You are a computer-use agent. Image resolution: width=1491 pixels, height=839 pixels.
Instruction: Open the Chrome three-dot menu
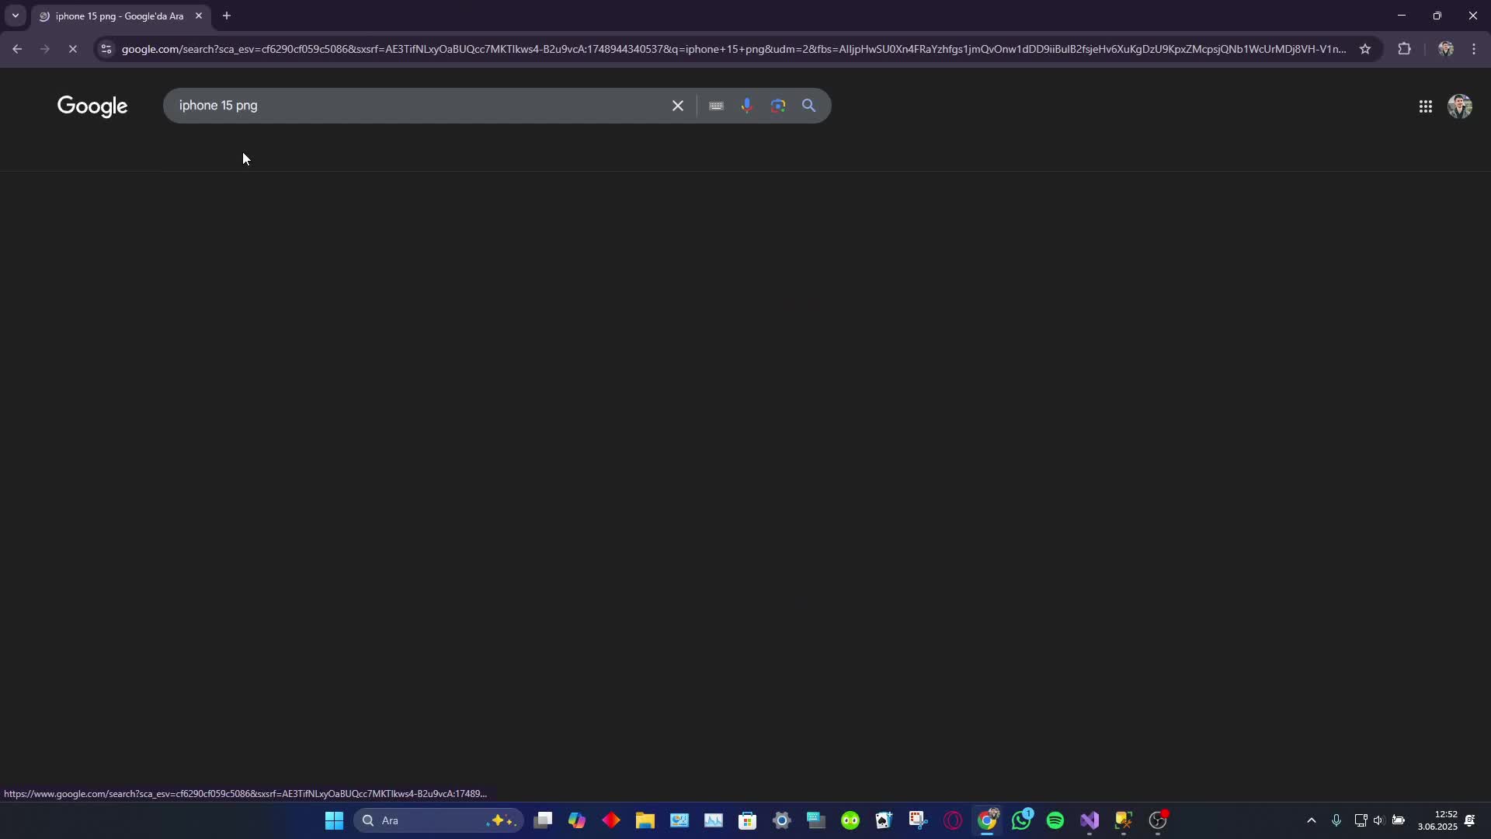tap(1475, 49)
